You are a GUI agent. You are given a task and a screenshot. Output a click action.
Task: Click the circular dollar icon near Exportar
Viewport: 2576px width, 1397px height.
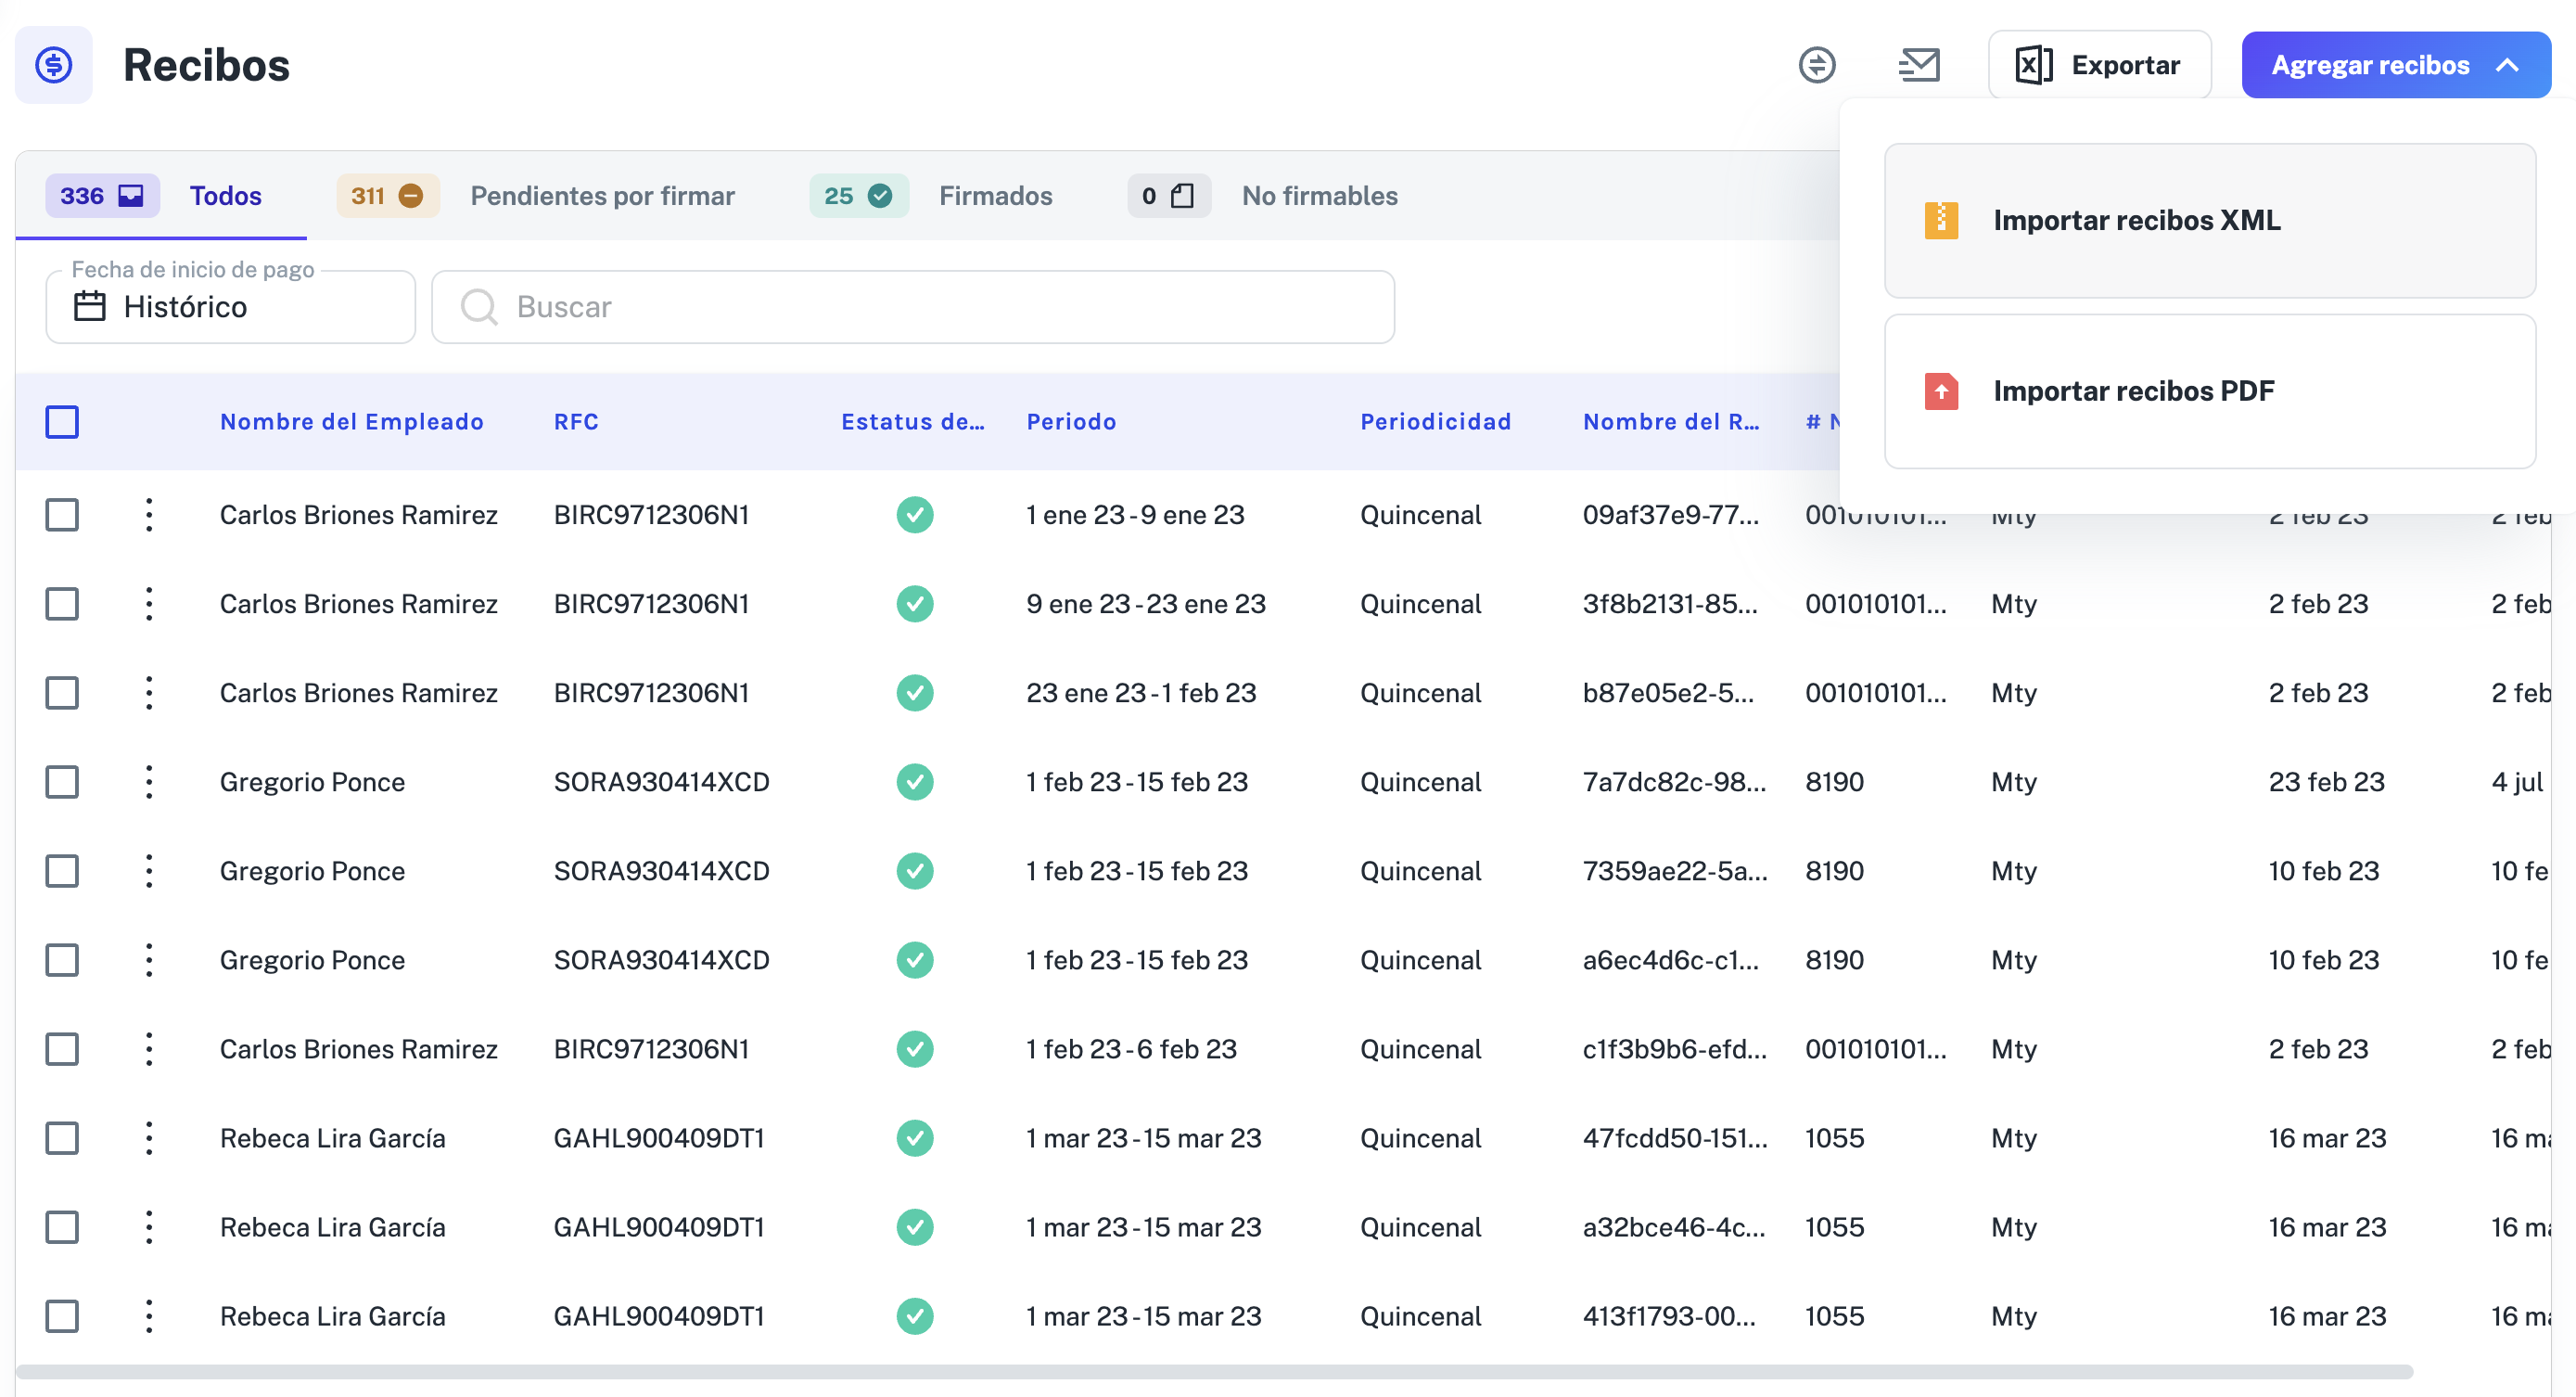(1817, 65)
